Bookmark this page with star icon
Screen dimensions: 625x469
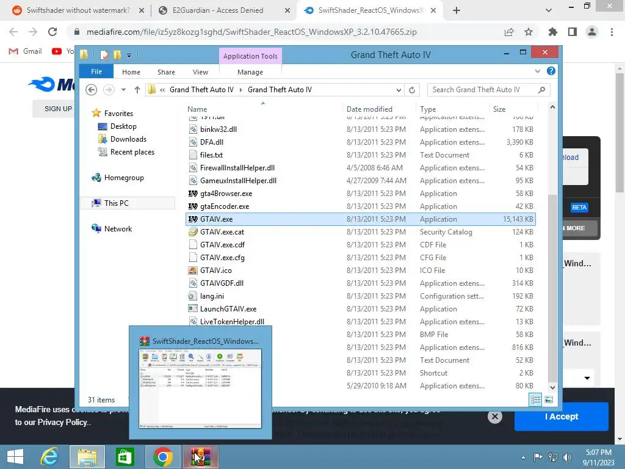[x=529, y=32]
